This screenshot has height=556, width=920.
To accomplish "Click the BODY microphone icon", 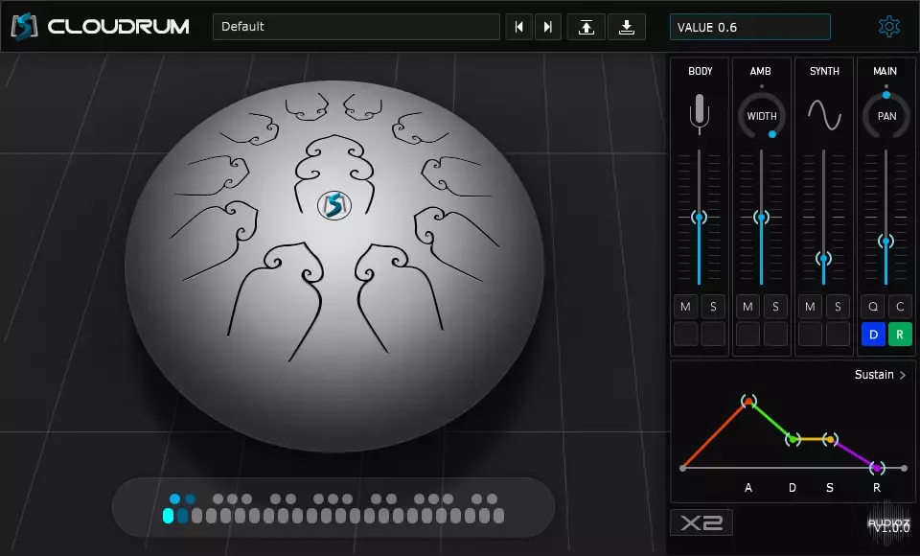I will pos(699,113).
